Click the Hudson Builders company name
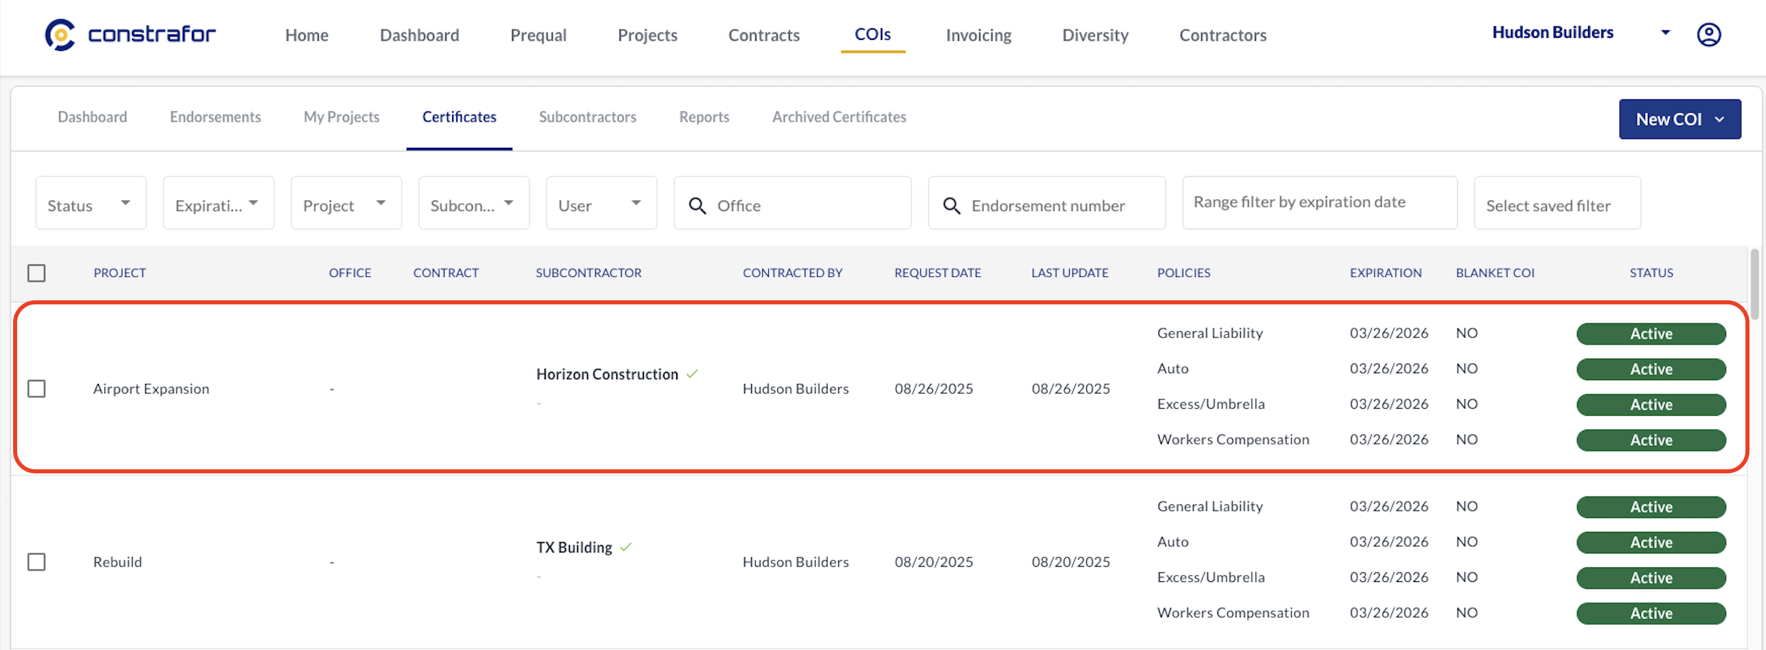1766x650 pixels. coord(1552,32)
